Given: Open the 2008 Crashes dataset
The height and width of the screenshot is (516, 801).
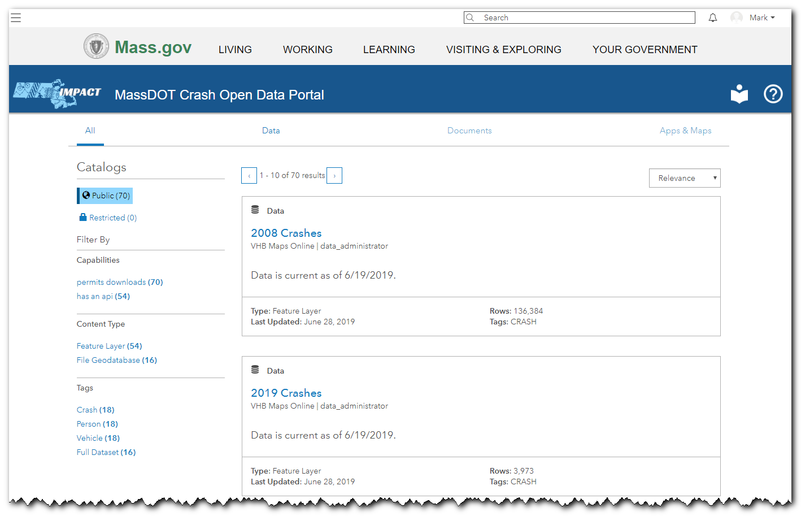Looking at the screenshot, I should coord(286,233).
